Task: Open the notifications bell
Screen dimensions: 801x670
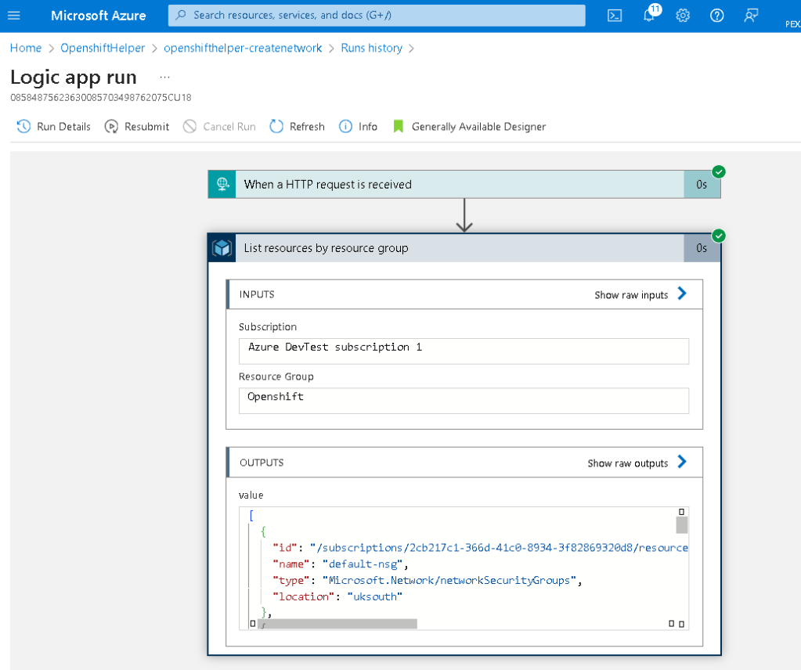Action: (x=649, y=16)
